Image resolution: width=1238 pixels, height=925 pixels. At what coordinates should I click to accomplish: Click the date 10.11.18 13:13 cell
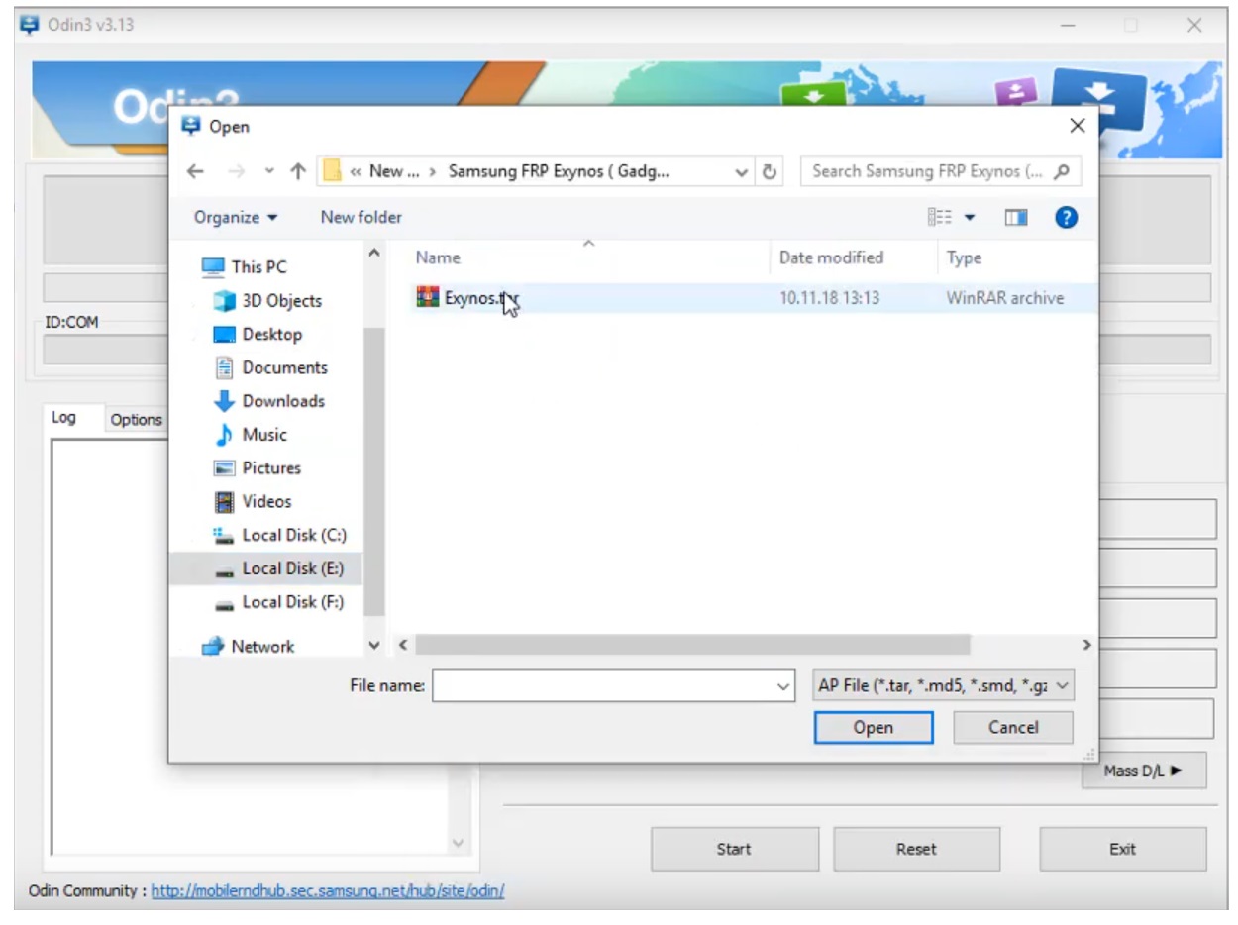[829, 298]
